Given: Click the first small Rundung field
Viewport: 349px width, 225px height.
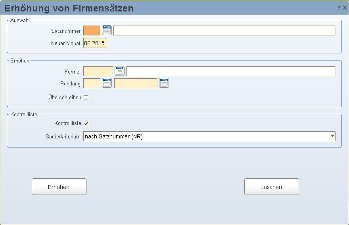Looking at the screenshot, I should [x=92, y=83].
